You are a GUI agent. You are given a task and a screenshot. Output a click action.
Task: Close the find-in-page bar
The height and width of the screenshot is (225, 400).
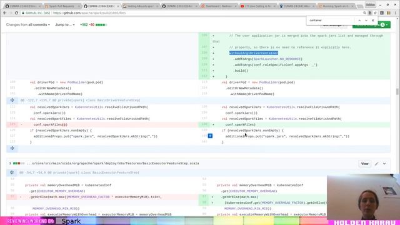(373, 20)
